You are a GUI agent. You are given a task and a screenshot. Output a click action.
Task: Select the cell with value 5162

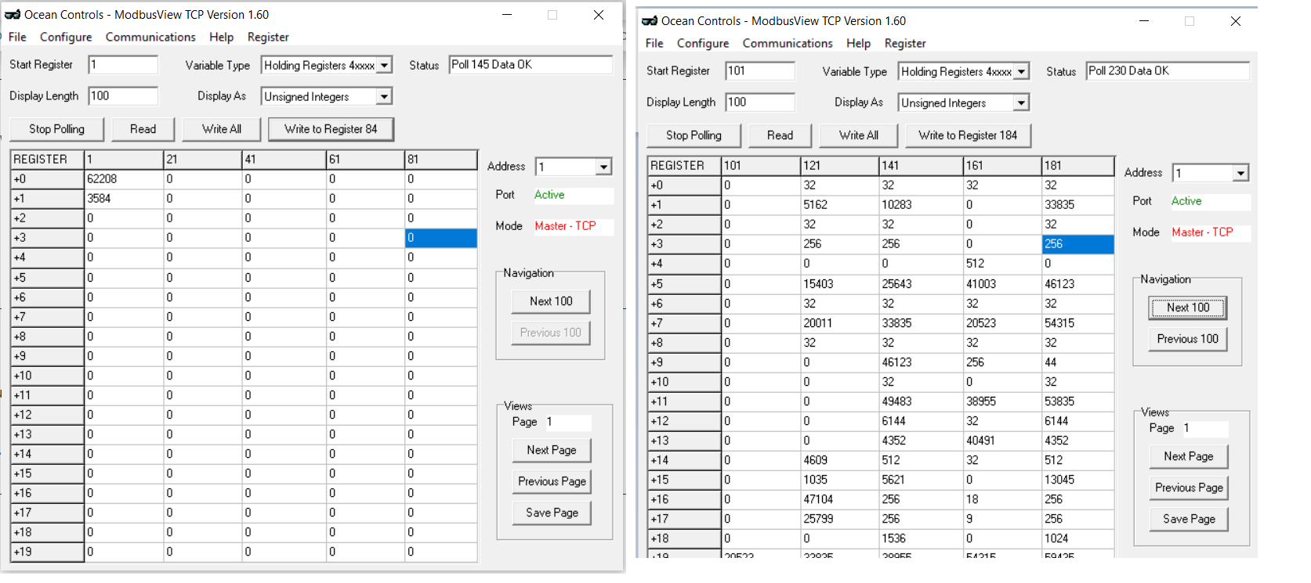840,205
